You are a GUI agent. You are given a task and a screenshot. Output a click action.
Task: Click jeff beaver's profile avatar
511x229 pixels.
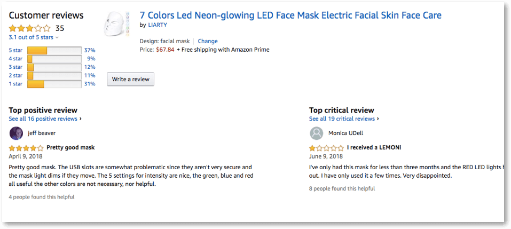tap(16, 133)
